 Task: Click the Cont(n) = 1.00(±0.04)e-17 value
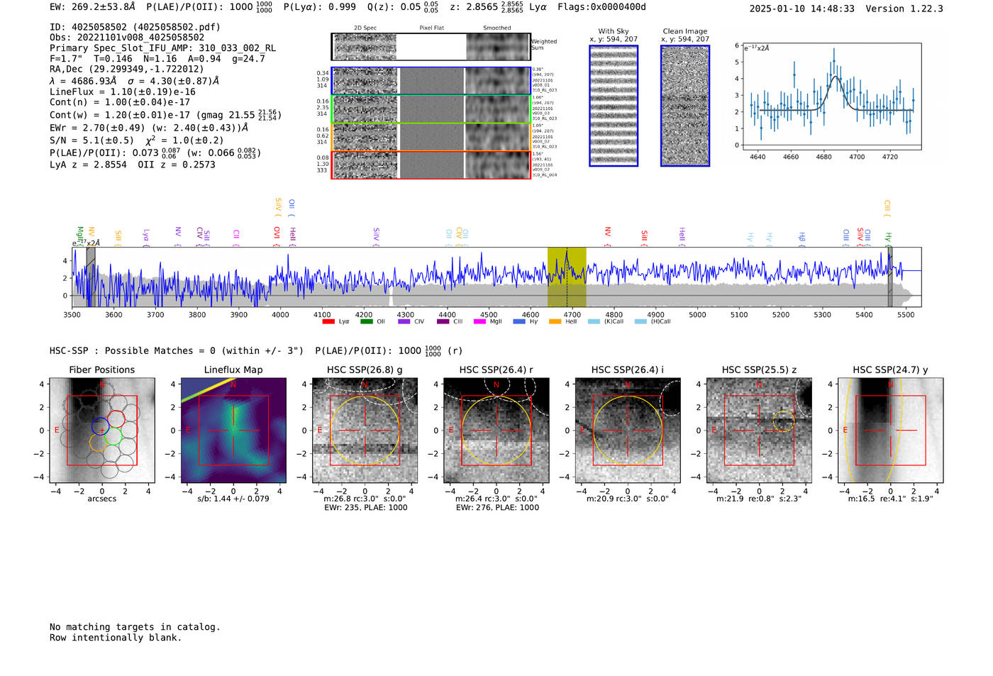(120, 102)
